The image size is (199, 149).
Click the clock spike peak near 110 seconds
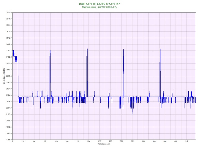tap(50, 51)
